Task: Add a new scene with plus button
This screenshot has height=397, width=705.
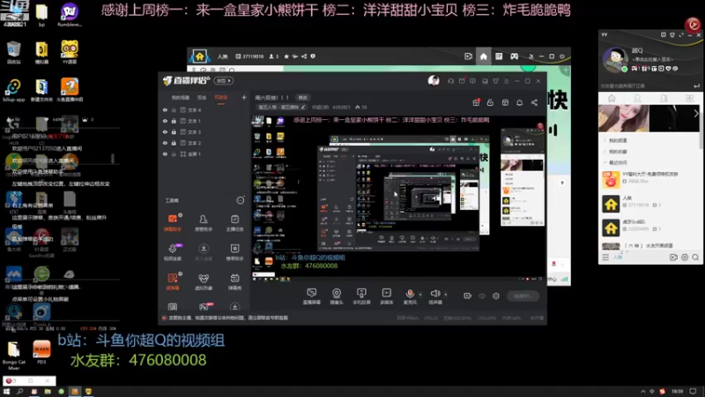Action: (244, 97)
